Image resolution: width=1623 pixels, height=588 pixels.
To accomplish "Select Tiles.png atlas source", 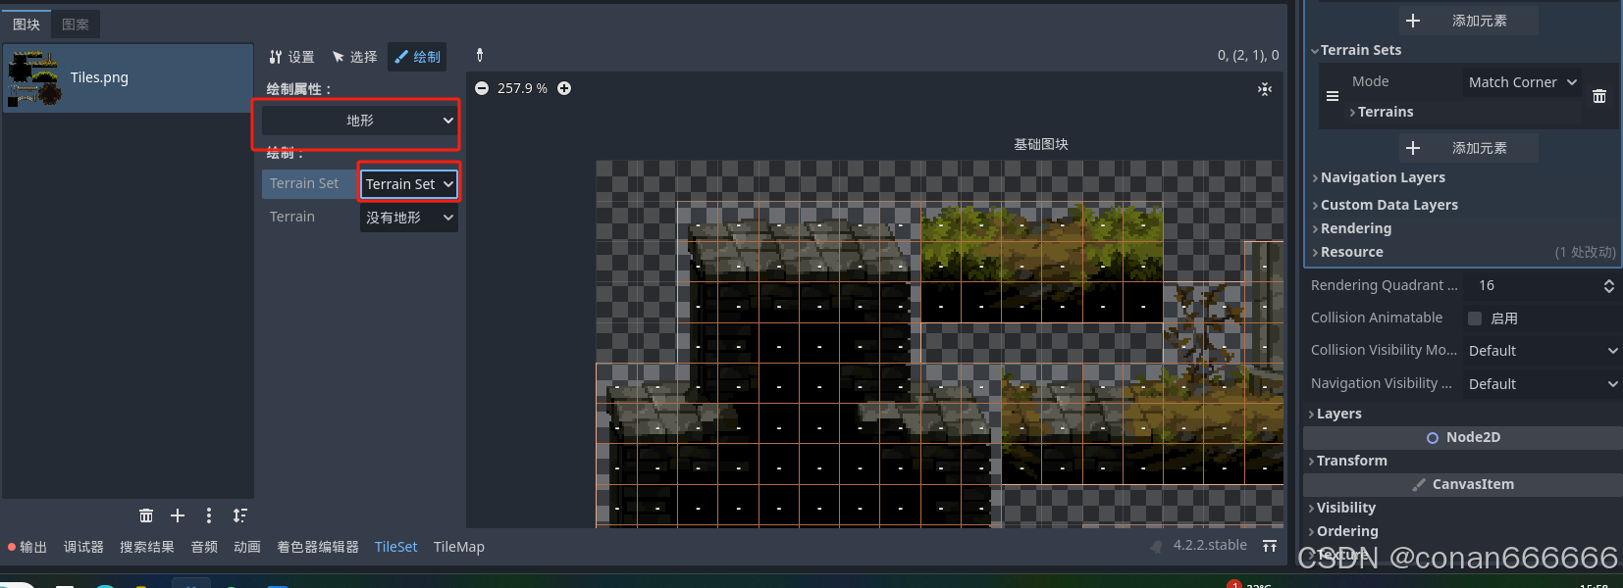I will (128, 77).
